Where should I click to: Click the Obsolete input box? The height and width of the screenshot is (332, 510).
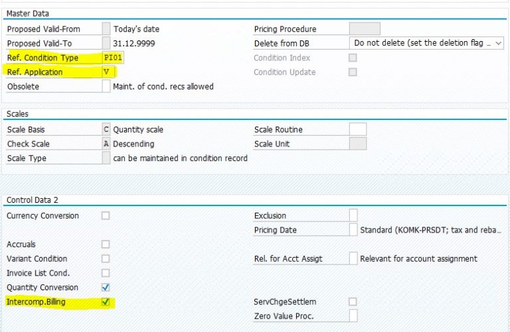click(x=106, y=86)
